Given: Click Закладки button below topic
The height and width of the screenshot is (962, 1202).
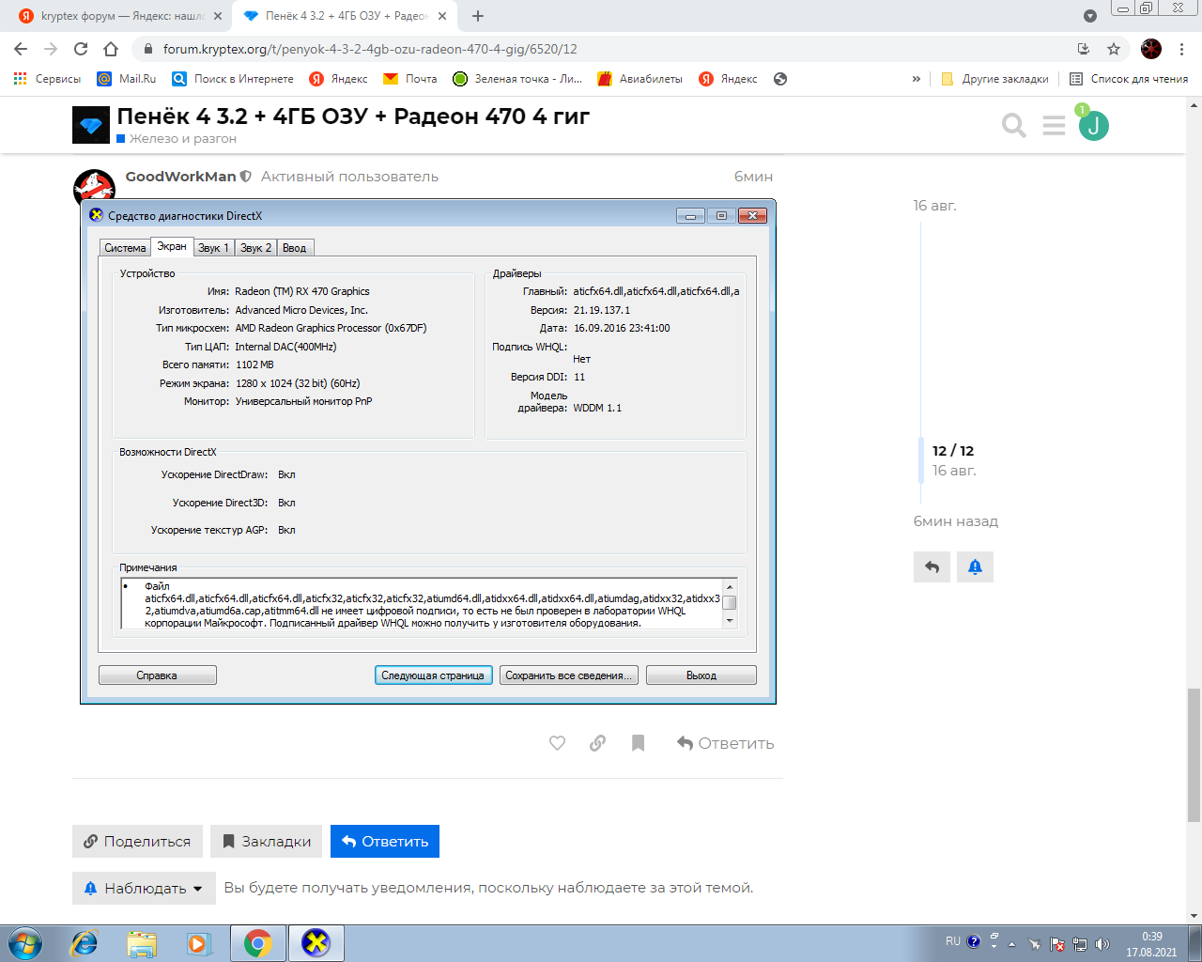Looking at the screenshot, I should coord(267,841).
